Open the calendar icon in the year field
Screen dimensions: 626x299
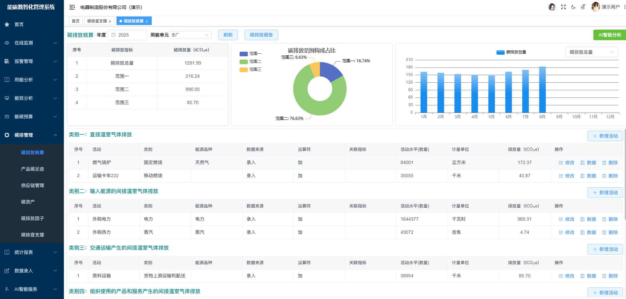114,35
